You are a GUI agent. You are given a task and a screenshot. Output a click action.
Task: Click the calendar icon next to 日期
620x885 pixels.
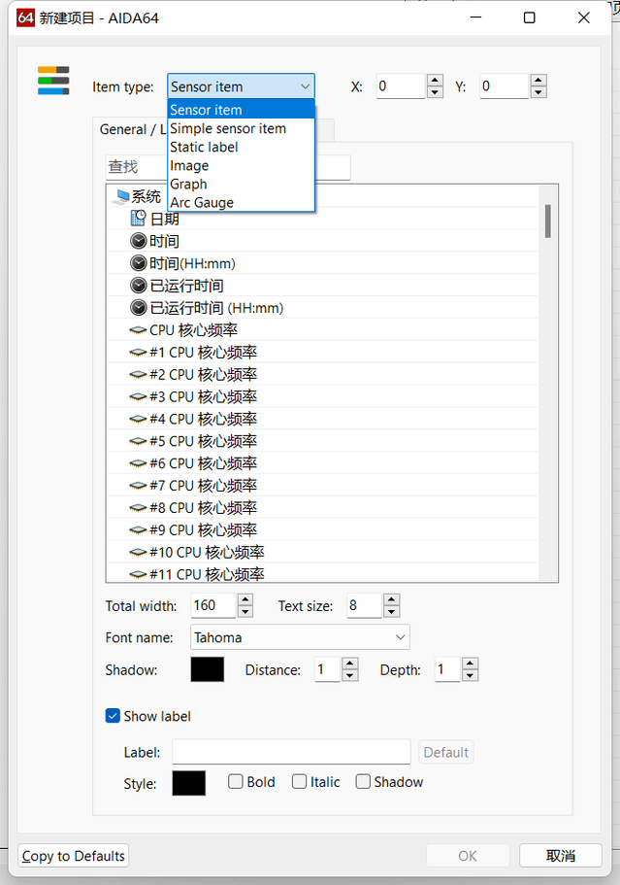click(x=138, y=218)
